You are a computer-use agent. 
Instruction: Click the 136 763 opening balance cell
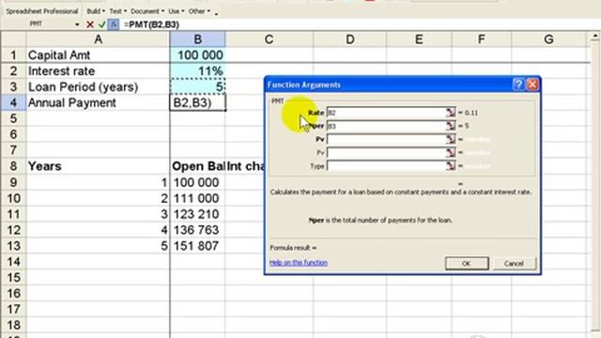click(x=198, y=230)
